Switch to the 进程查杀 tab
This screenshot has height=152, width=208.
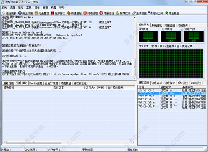point(157,83)
